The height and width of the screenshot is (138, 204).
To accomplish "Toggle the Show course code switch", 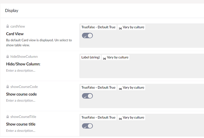I will (87, 96).
